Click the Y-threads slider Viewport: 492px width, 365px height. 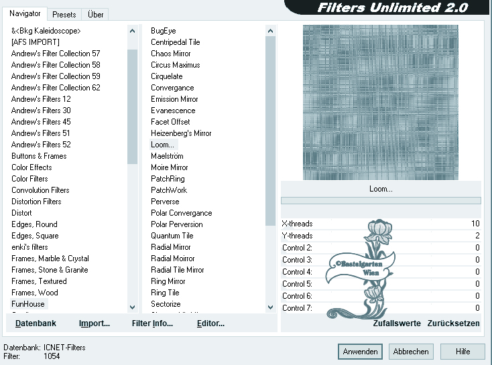[381, 236]
